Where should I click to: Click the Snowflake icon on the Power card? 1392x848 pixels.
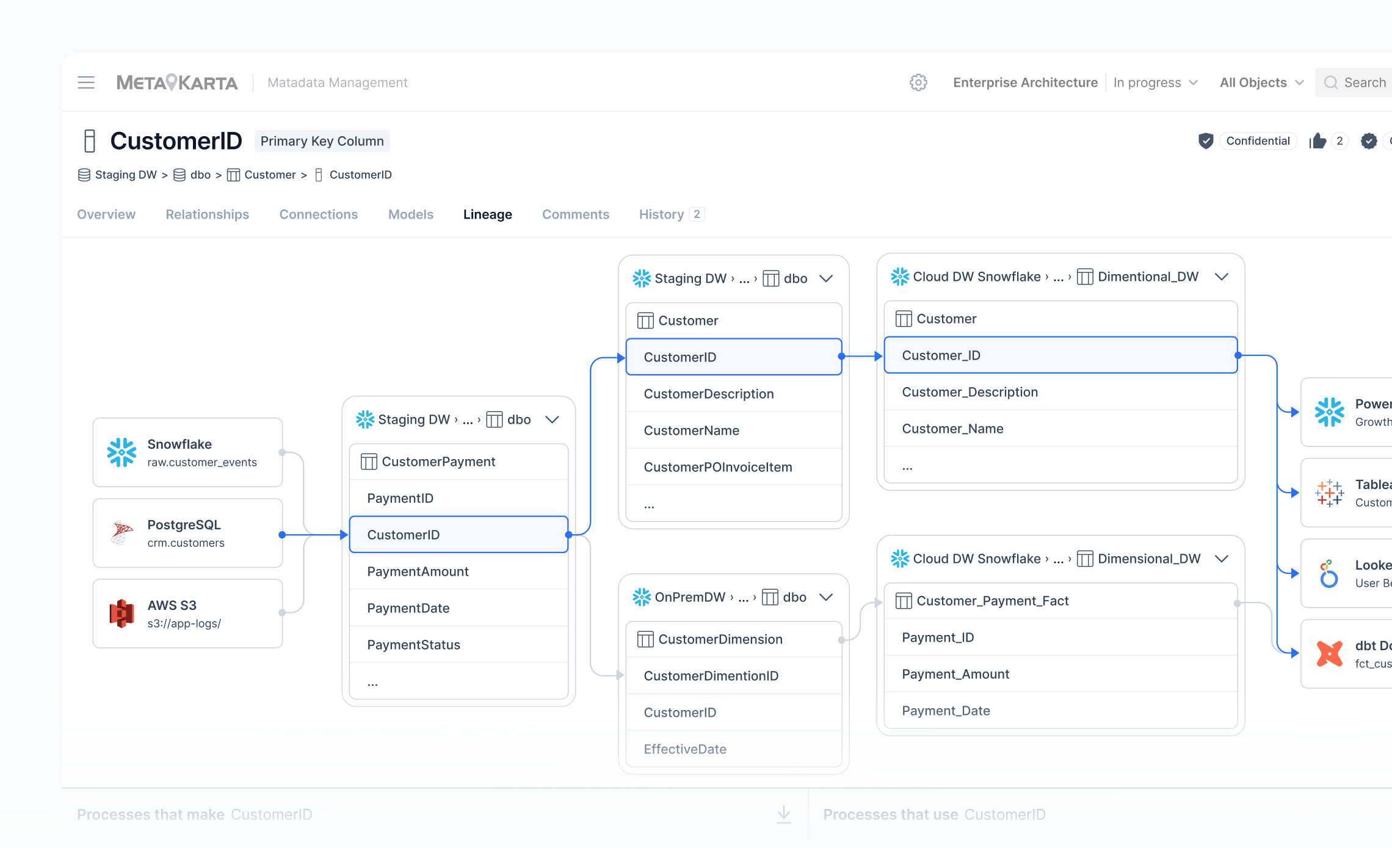[1329, 412]
